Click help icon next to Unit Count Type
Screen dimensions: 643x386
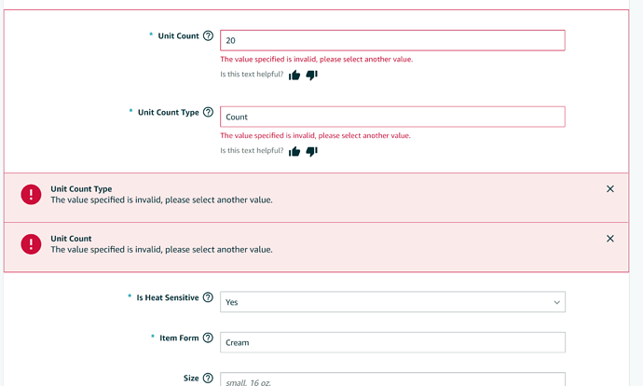[208, 113]
